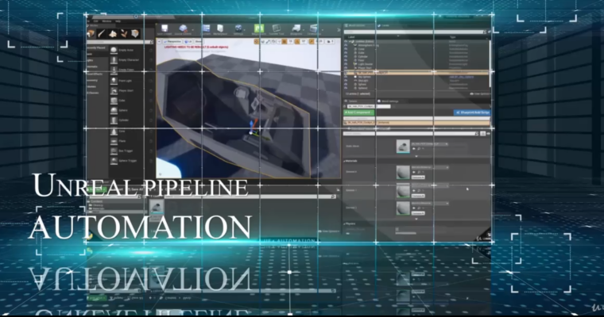604x317 pixels.
Task: Click the Player Start icon in Place list
Action: [114, 90]
